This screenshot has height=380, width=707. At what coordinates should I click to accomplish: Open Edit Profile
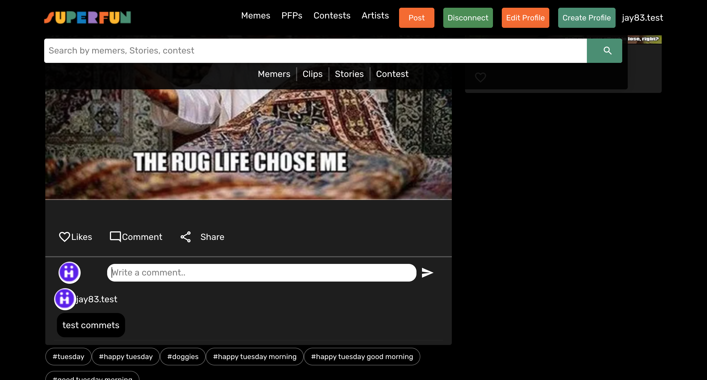(525, 18)
